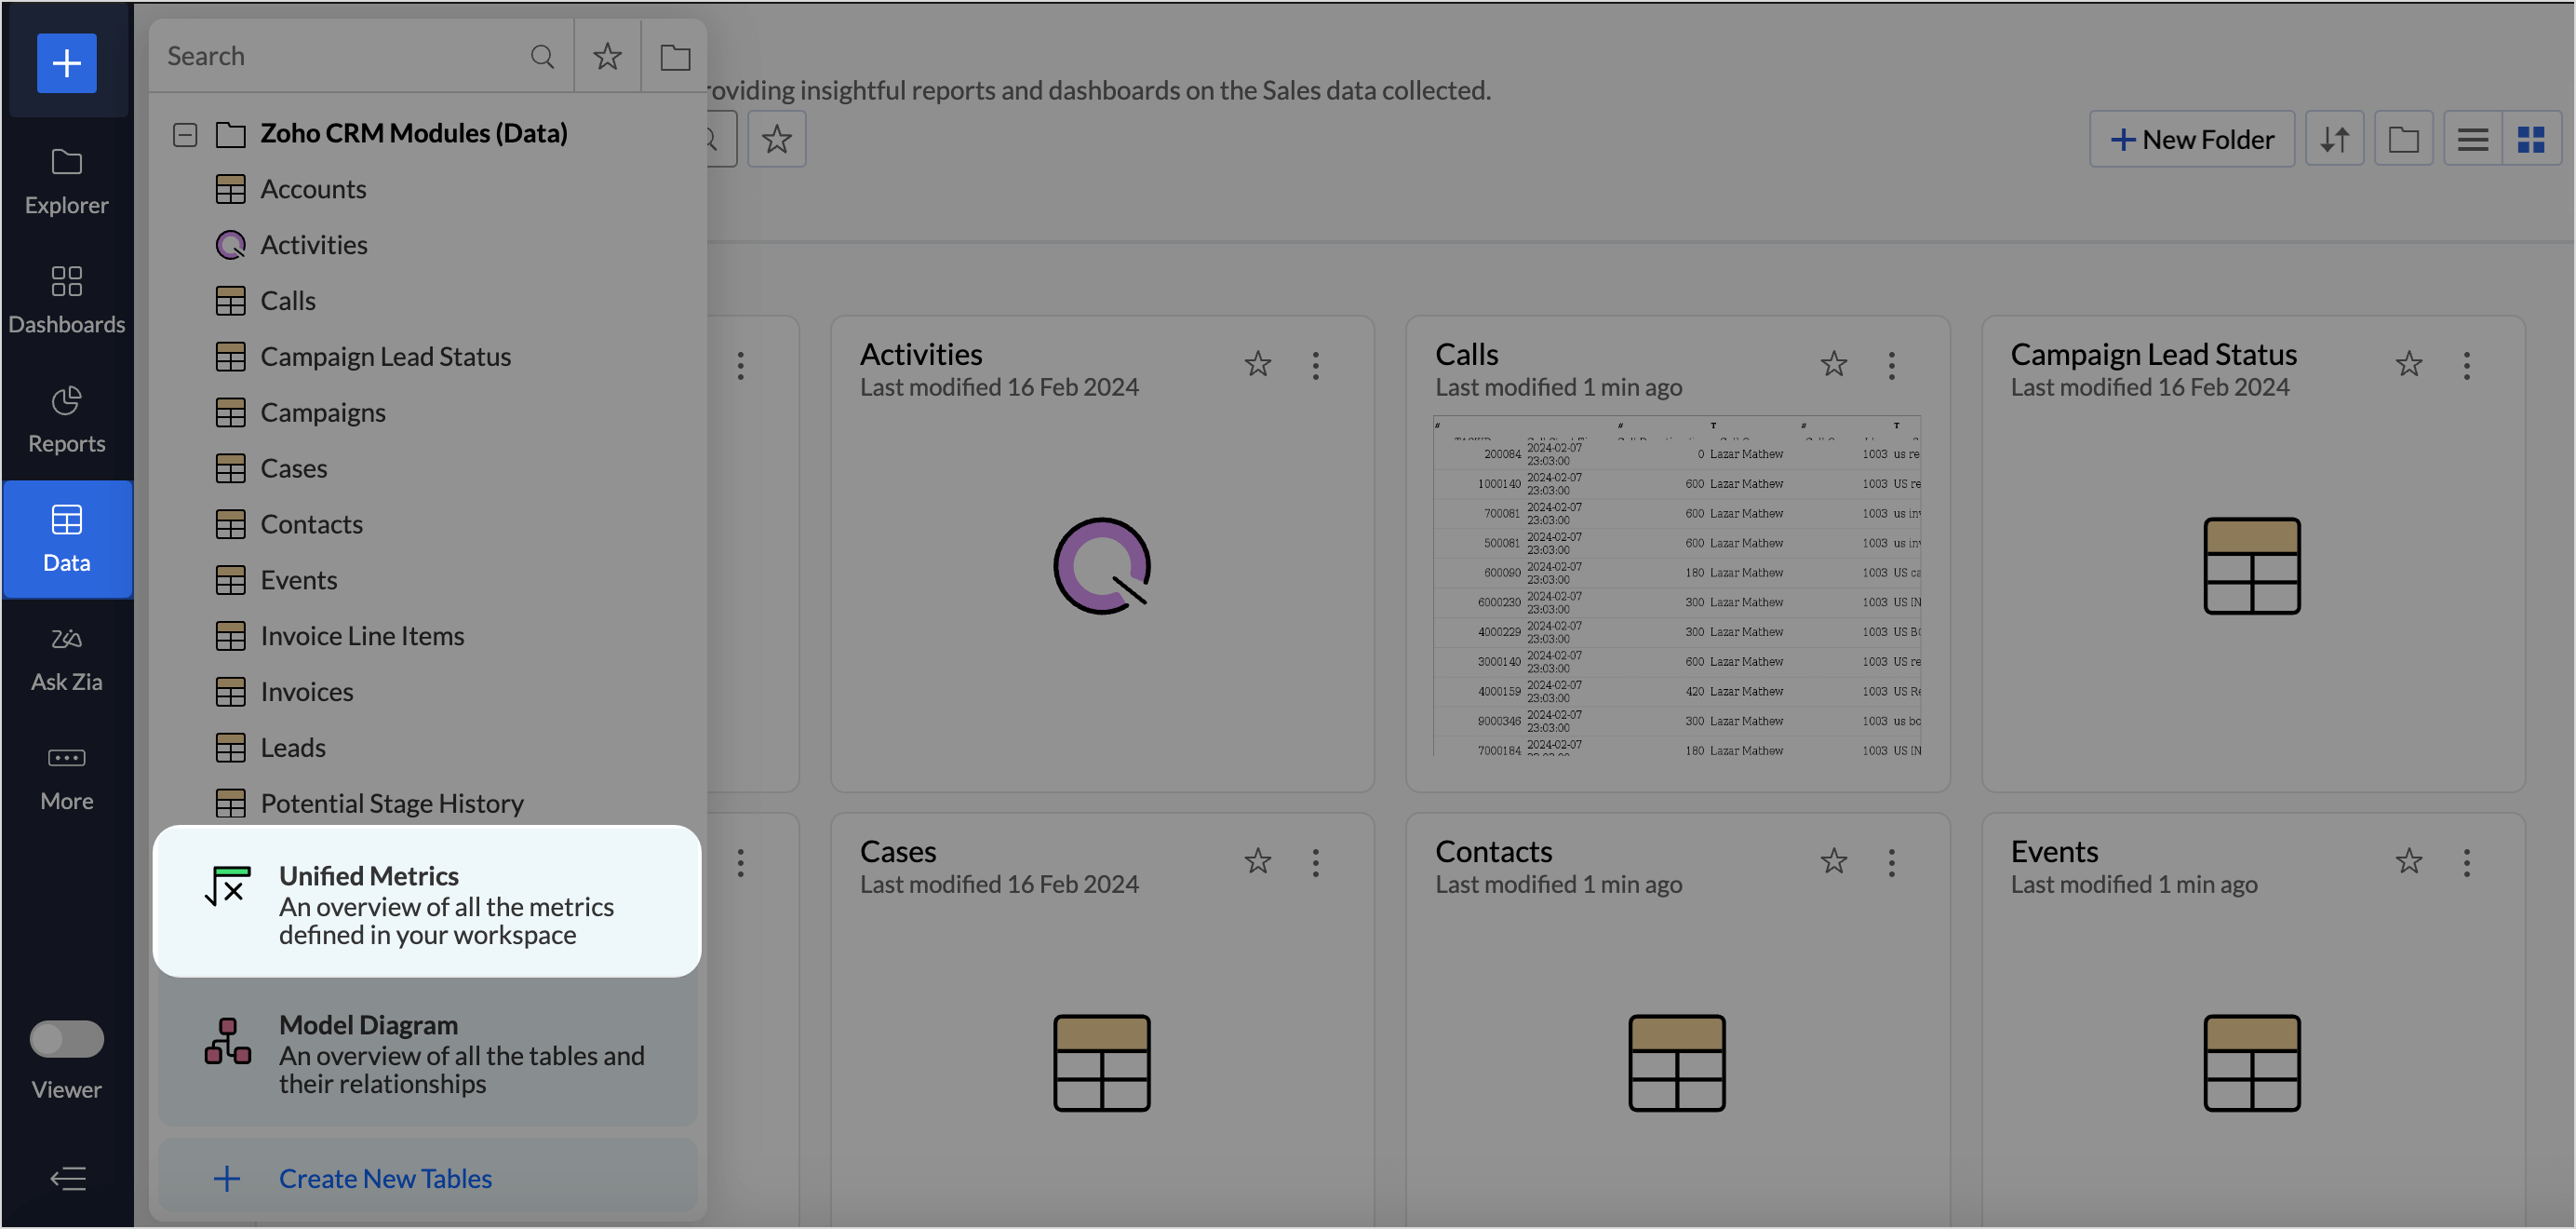The height and width of the screenshot is (1229, 2576).
Task: Favorite the Events card
Action: click(2409, 862)
